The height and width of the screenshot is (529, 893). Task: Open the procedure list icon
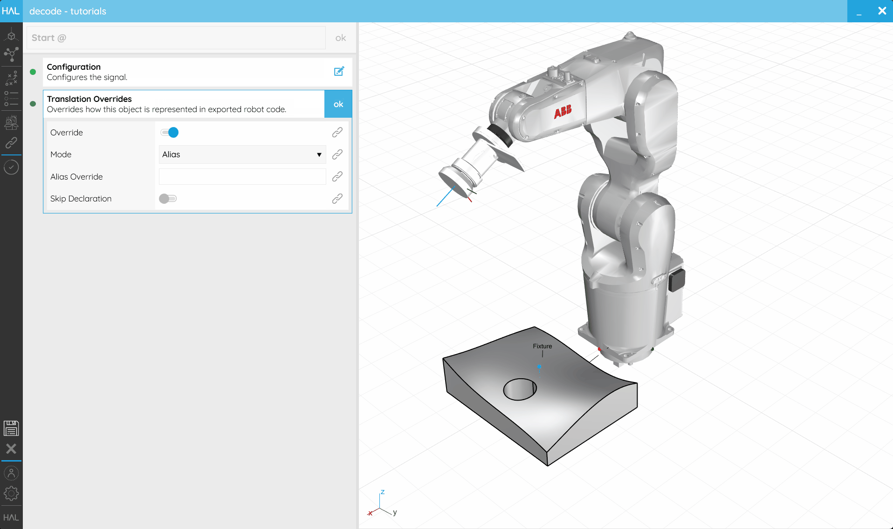pyautogui.click(x=11, y=99)
